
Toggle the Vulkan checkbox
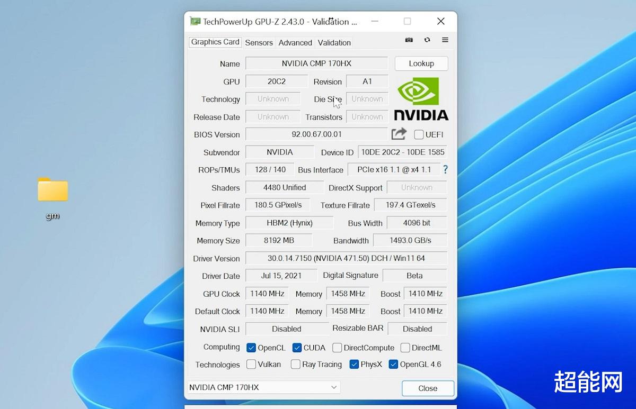pyautogui.click(x=251, y=364)
